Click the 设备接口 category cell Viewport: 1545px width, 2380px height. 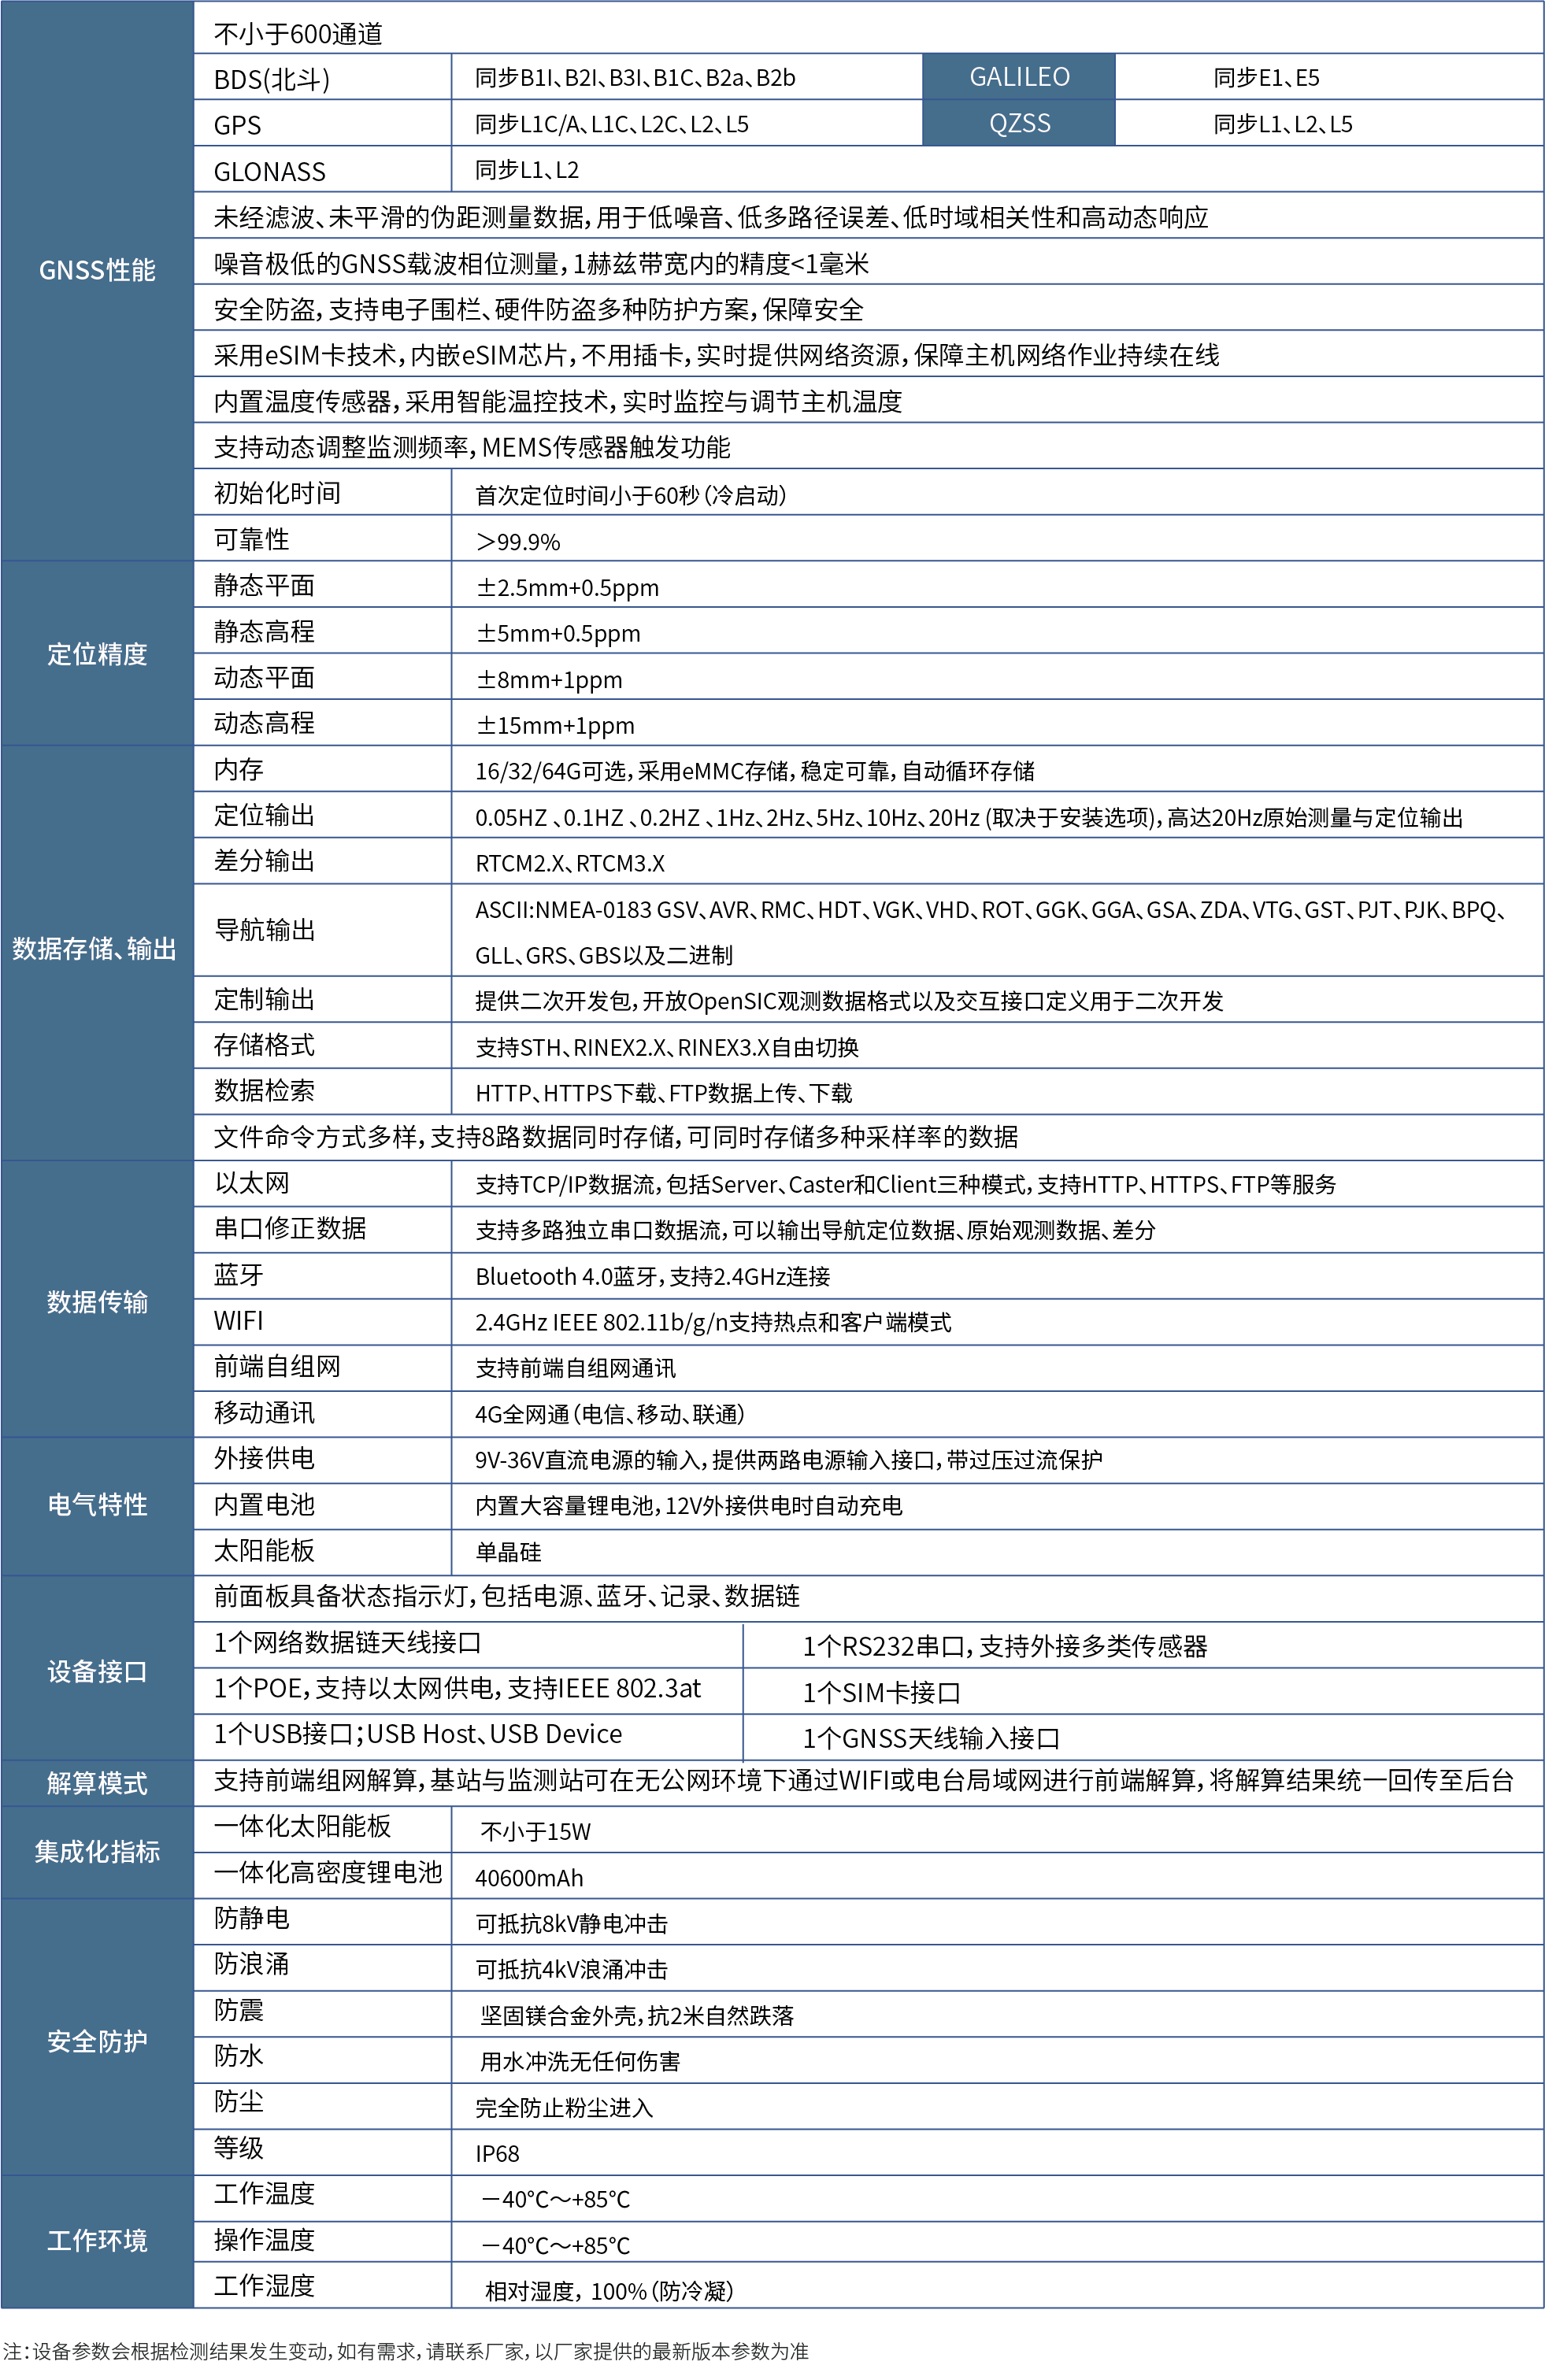(97, 1671)
